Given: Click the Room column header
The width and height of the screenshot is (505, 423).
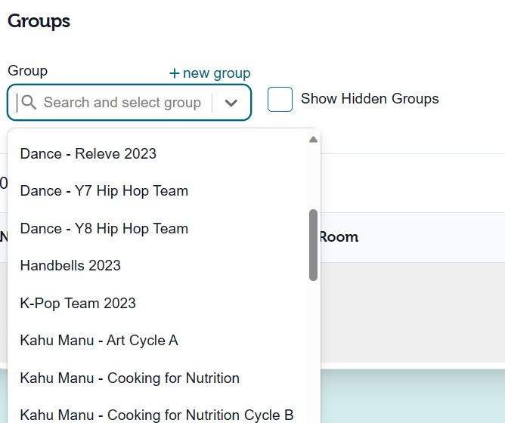Looking at the screenshot, I should pos(339,237).
